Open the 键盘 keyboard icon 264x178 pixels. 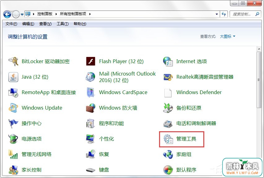coord(91,170)
